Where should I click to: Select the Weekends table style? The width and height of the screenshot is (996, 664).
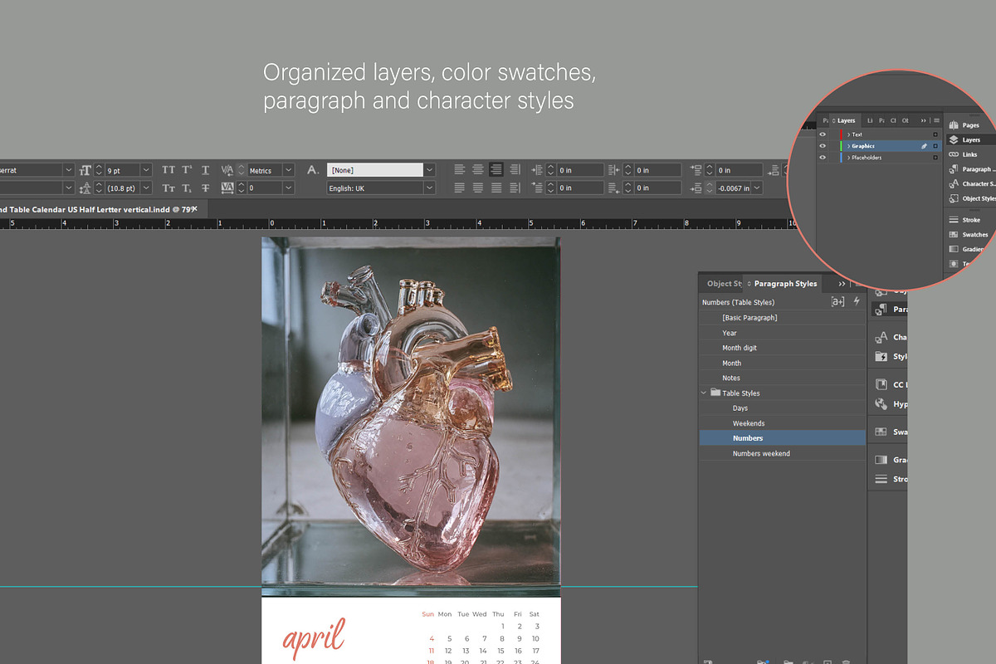[782, 423]
